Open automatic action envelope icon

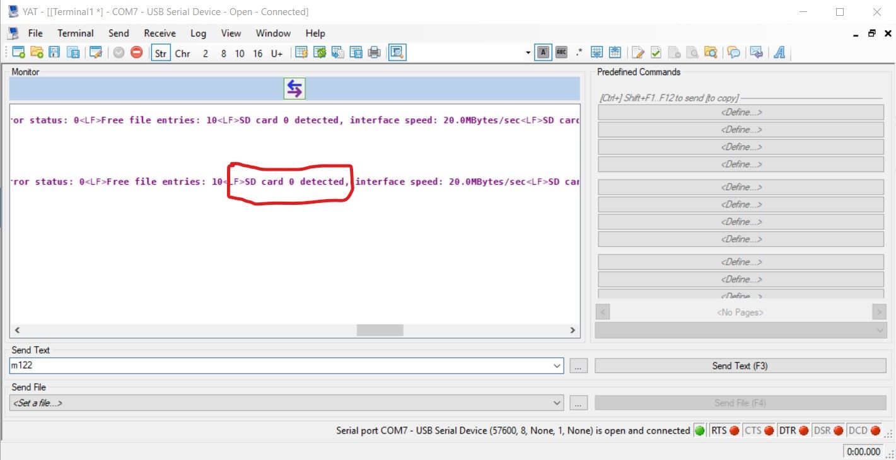point(757,53)
